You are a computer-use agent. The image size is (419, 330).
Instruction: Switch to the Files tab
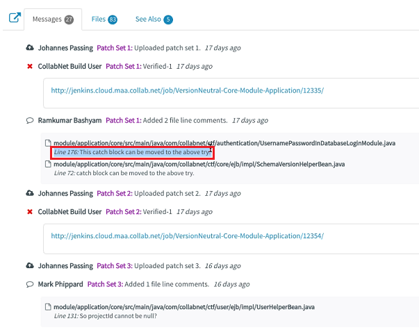(104, 19)
